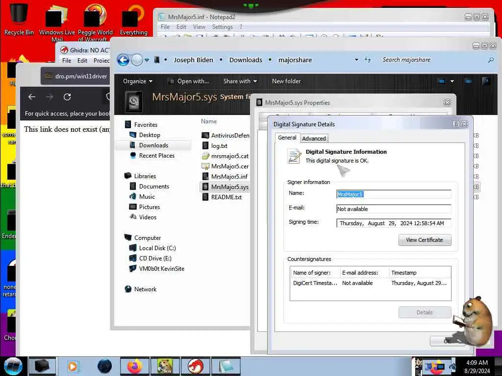Open the View menu in Notepad2
The height and width of the screenshot is (376, 502).
[x=199, y=27]
